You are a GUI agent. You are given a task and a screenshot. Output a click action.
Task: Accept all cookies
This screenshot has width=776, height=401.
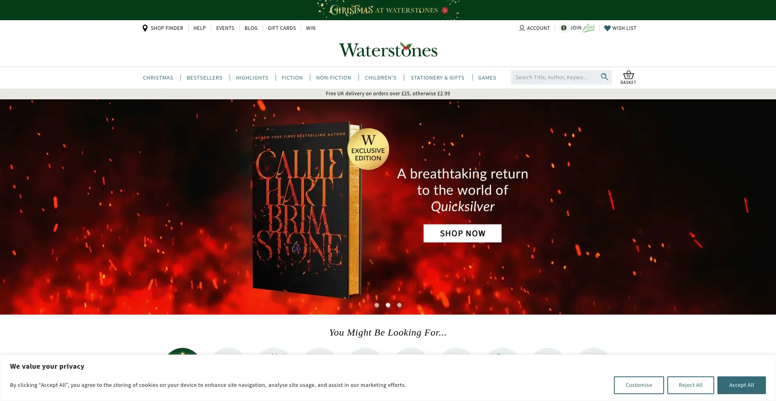coord(741,385)
